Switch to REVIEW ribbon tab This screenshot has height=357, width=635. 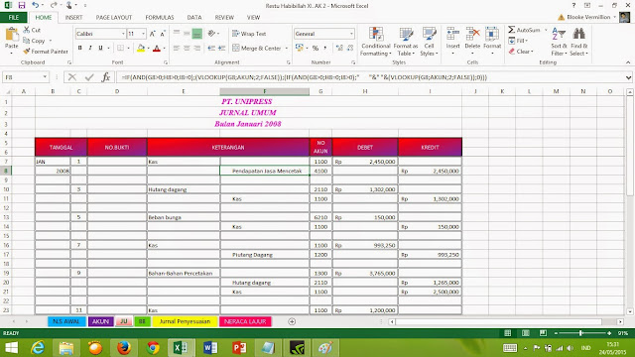click(x=224, y=18)
